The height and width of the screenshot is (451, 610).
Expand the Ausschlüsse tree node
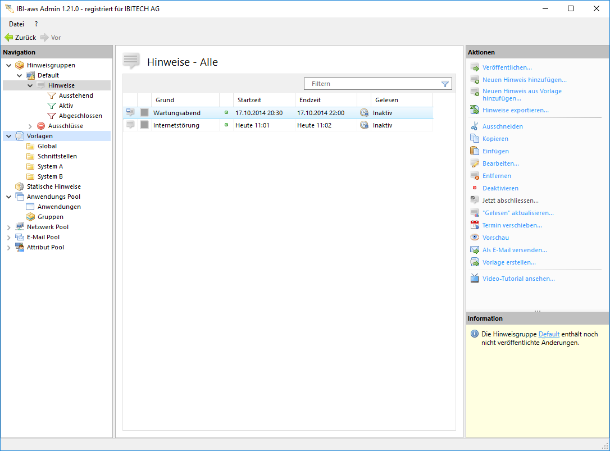pyautogui.click(x=30, y=126)
